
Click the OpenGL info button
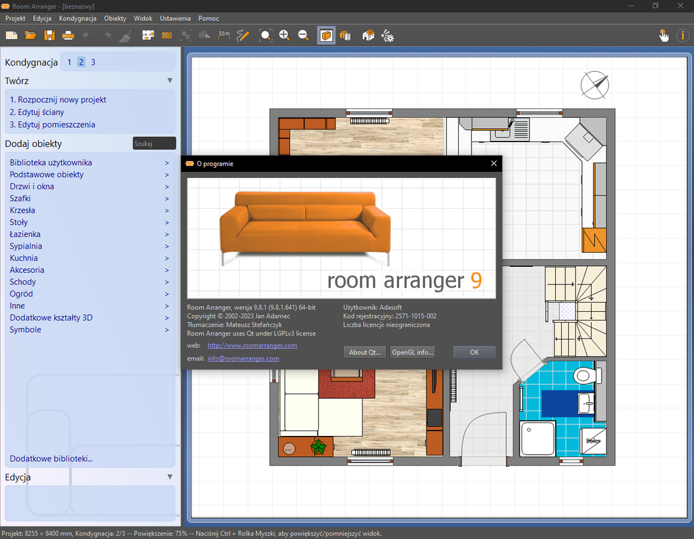(412, 352)
